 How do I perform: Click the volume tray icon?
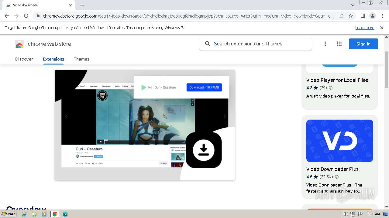click(346, 214)
